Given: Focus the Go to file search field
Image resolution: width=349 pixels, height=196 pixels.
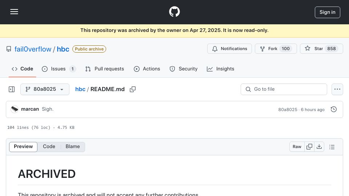Looking at the screenshot, I should [284, 89].
